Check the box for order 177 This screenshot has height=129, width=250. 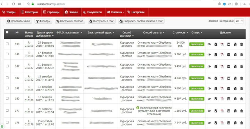tap(7, 110)
